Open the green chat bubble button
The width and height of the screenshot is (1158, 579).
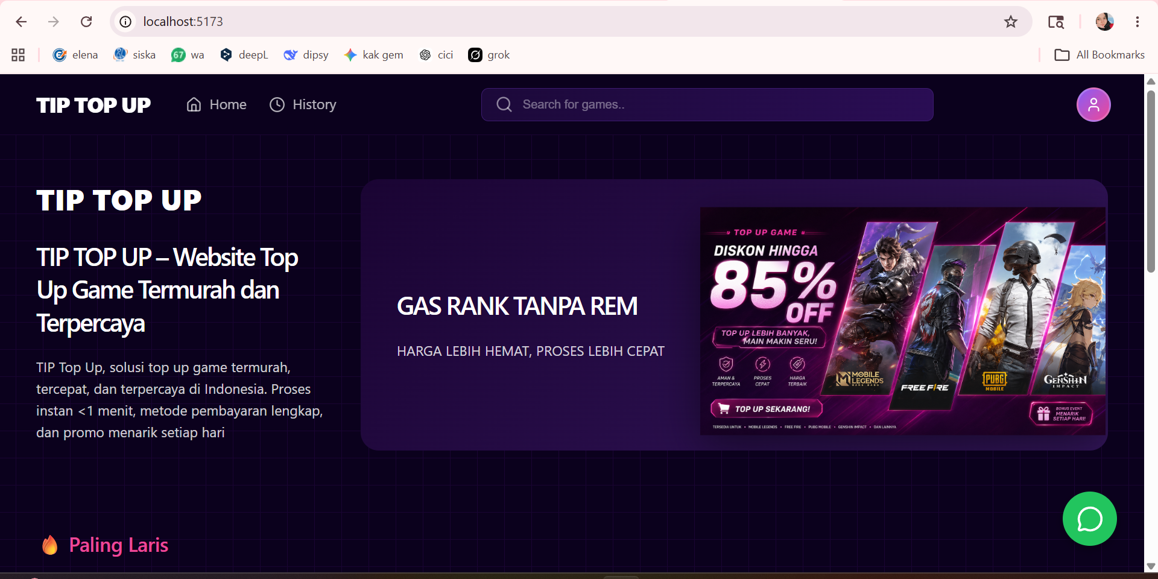click(x=1090, y=519)
